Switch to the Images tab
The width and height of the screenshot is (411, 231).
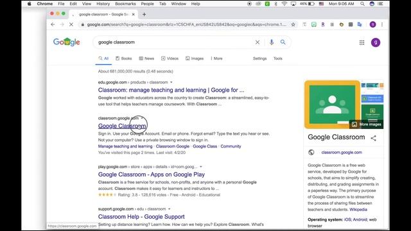195,58
